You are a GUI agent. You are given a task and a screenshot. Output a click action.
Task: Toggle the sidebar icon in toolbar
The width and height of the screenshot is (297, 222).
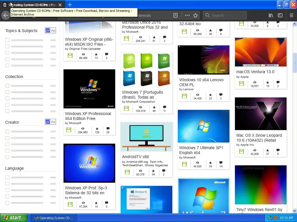point(280,15)
